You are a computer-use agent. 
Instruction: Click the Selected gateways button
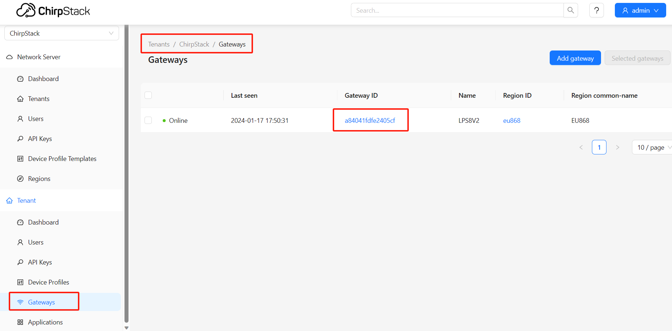click(637, 58)
